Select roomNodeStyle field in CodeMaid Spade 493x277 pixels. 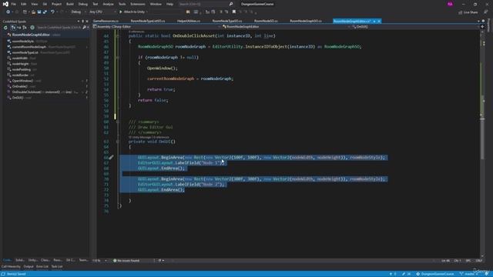click(22, 41)
